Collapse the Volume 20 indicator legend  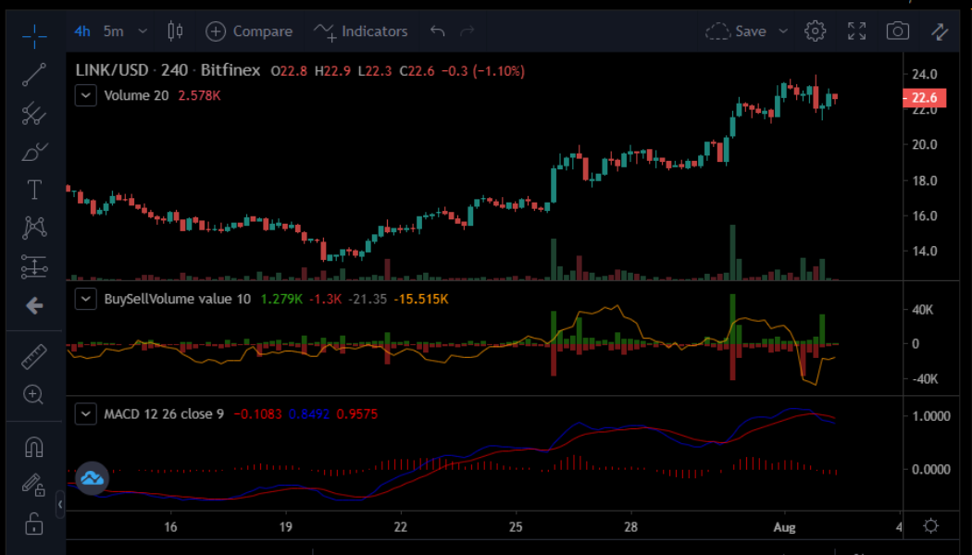point(86,95)
